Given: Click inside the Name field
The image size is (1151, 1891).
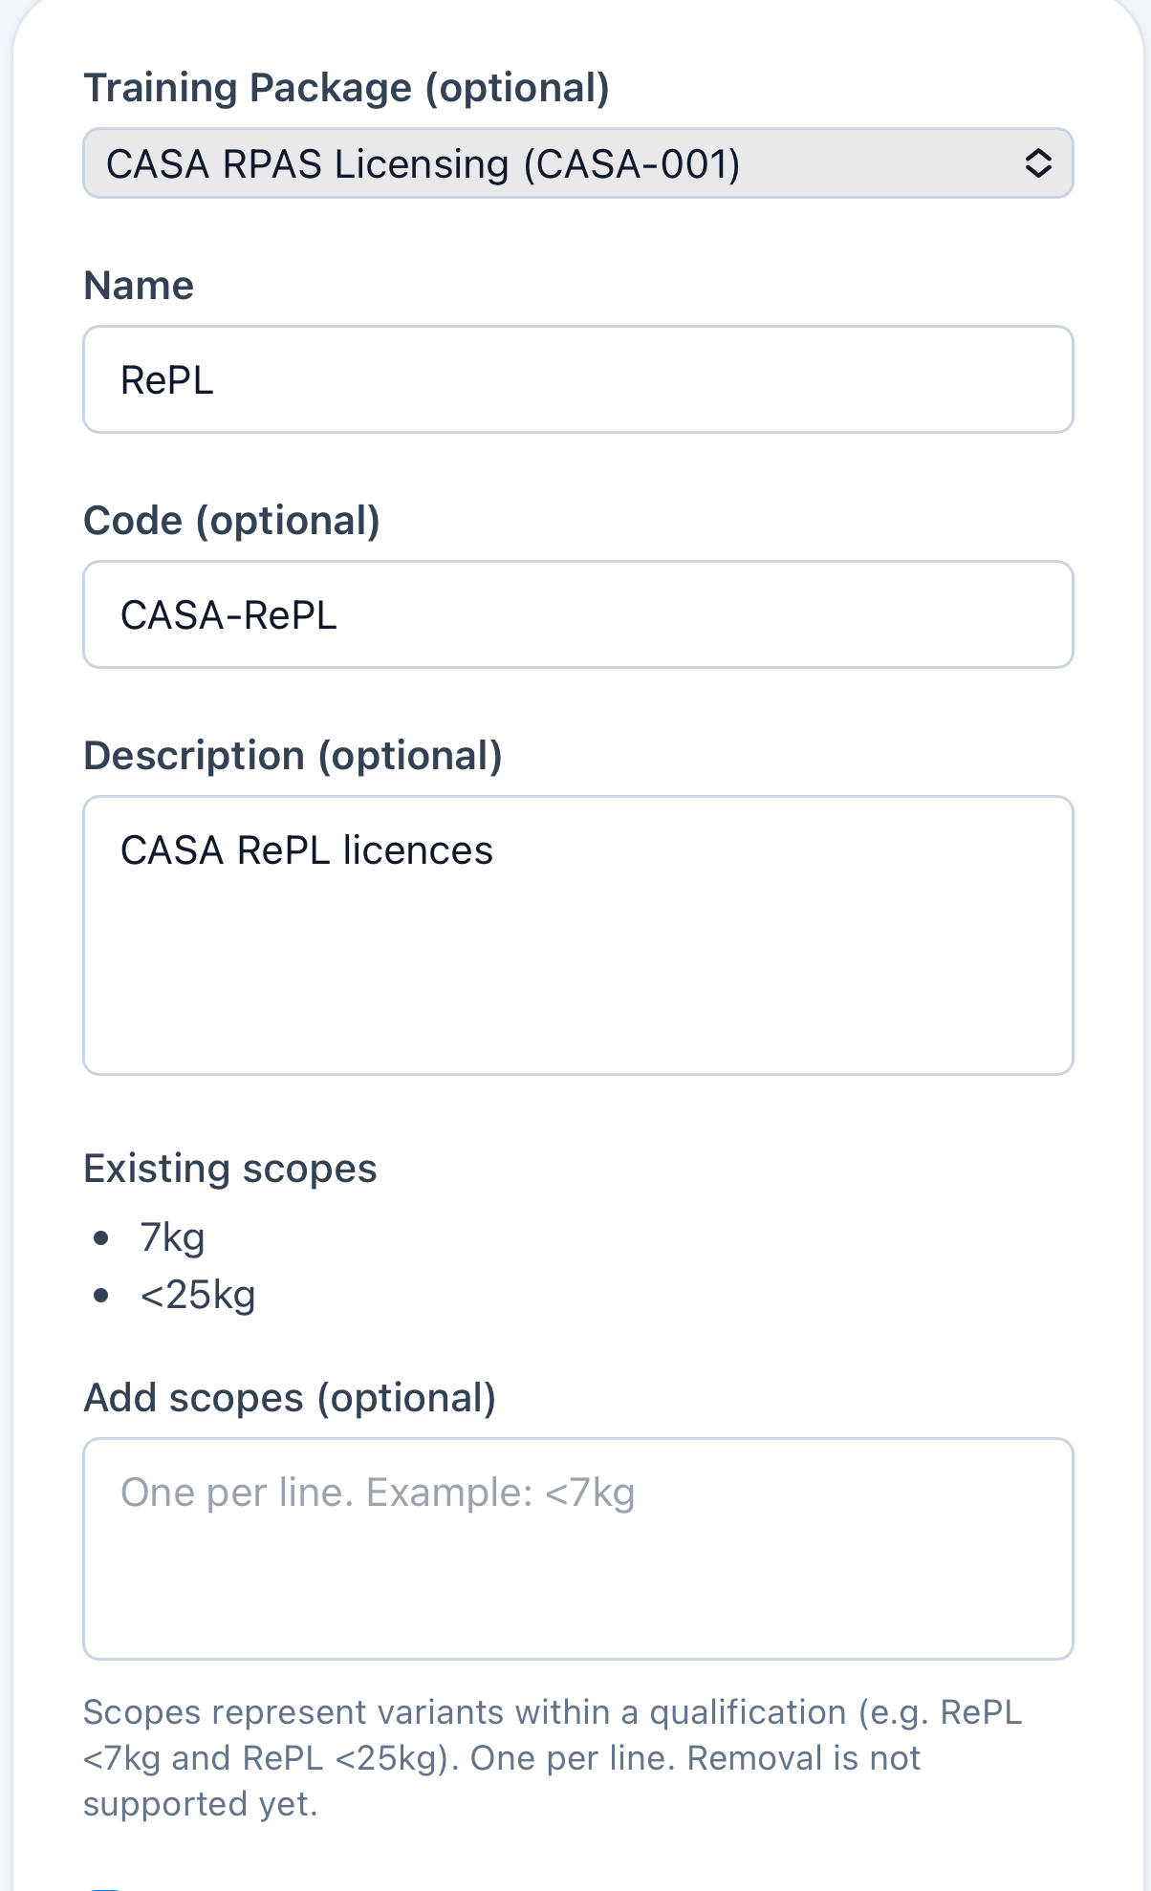Looking at the screenshot, I should (x=577, y=379).
